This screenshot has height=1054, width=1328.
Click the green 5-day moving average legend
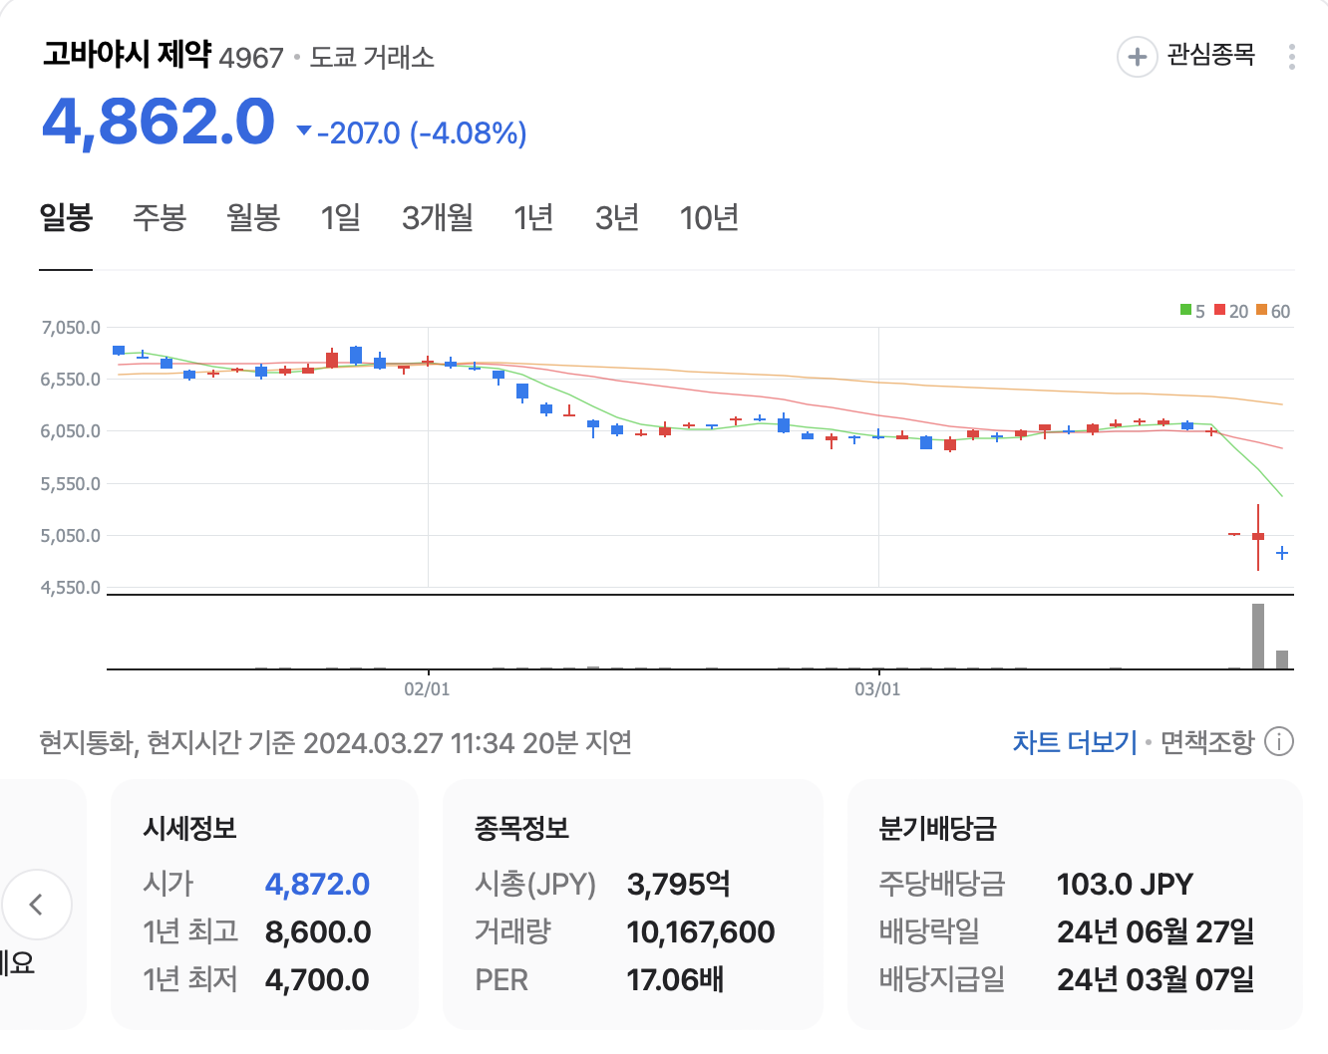click(x=1192, y=311)
